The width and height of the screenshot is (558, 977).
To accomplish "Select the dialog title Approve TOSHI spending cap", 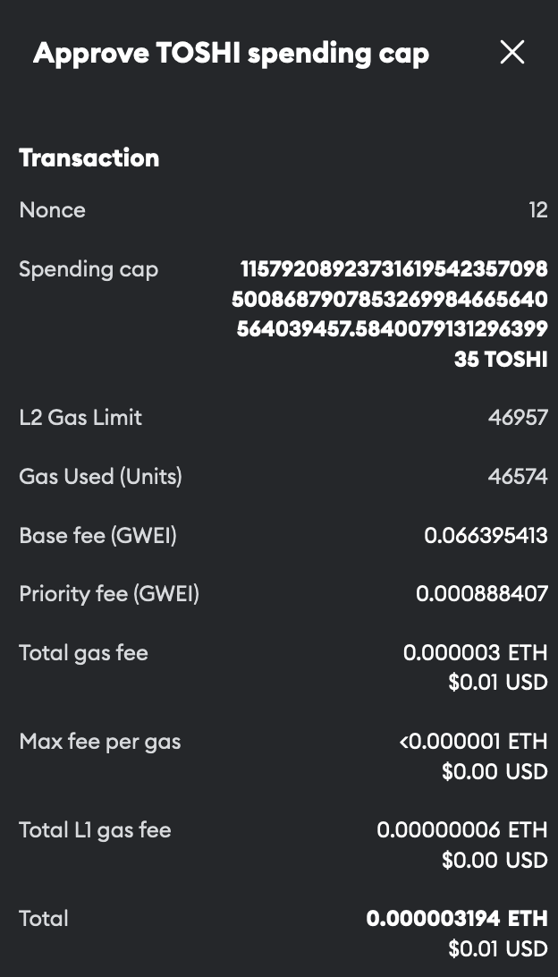I will (x=231, y=52).
